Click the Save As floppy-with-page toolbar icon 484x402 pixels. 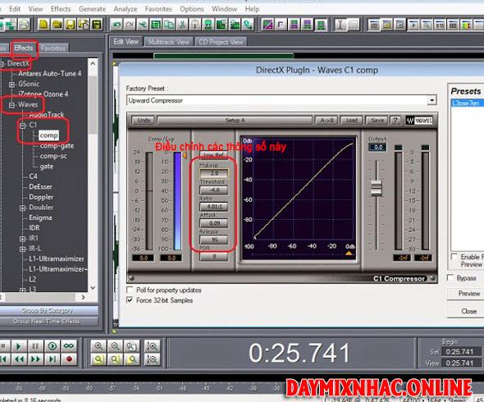(x=84, y=25)
